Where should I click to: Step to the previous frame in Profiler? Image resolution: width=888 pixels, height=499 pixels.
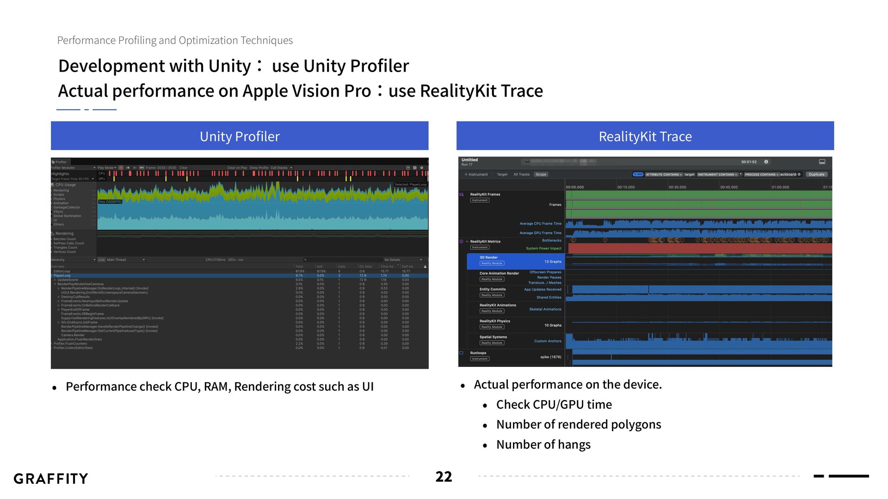coord(128,168)
